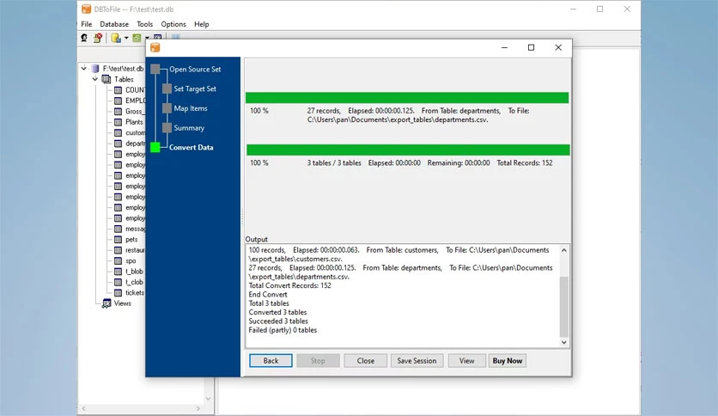Click the grayed Stop button
718x416 pixels.
coord(318,361)
